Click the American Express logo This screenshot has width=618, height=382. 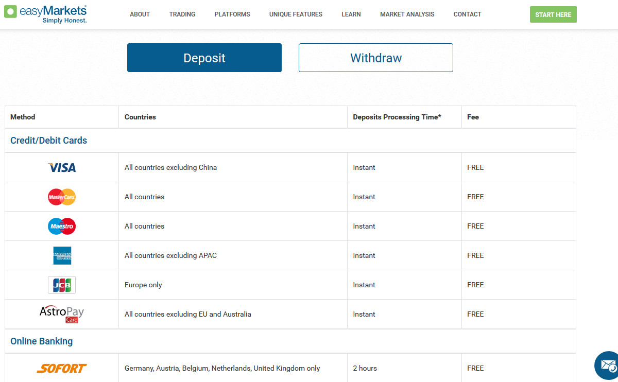(62, 255)
